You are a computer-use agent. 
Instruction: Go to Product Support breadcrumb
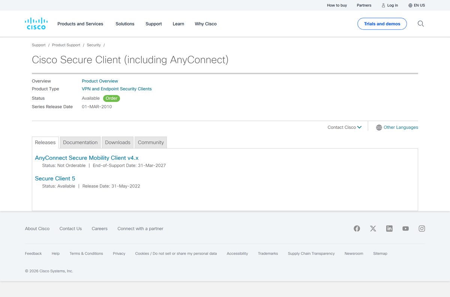pyautogui.click(x=66, y=45)
